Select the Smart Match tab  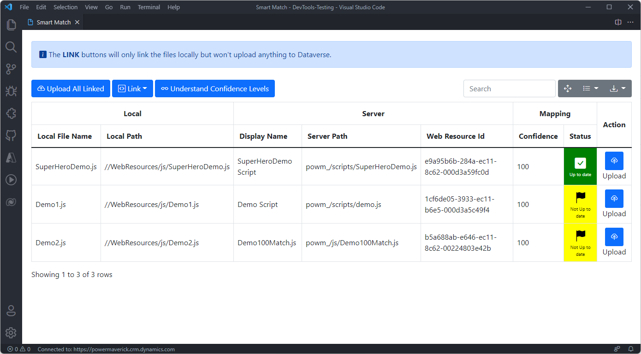(x=53, y=22)
